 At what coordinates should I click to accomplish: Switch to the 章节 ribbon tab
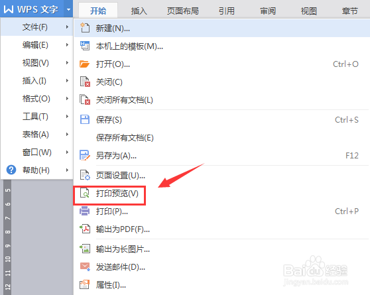tap(350, 11)
